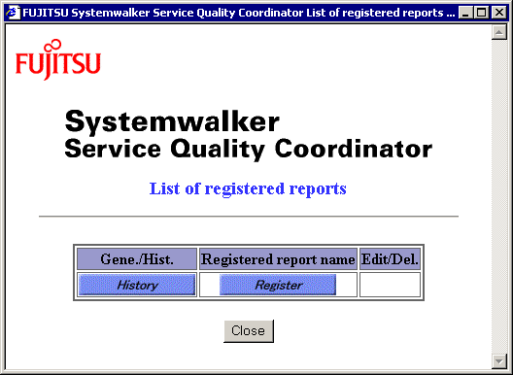Select the Registered report name header
Viewport: 513px width, 375px height.
[x=278, y=259]
